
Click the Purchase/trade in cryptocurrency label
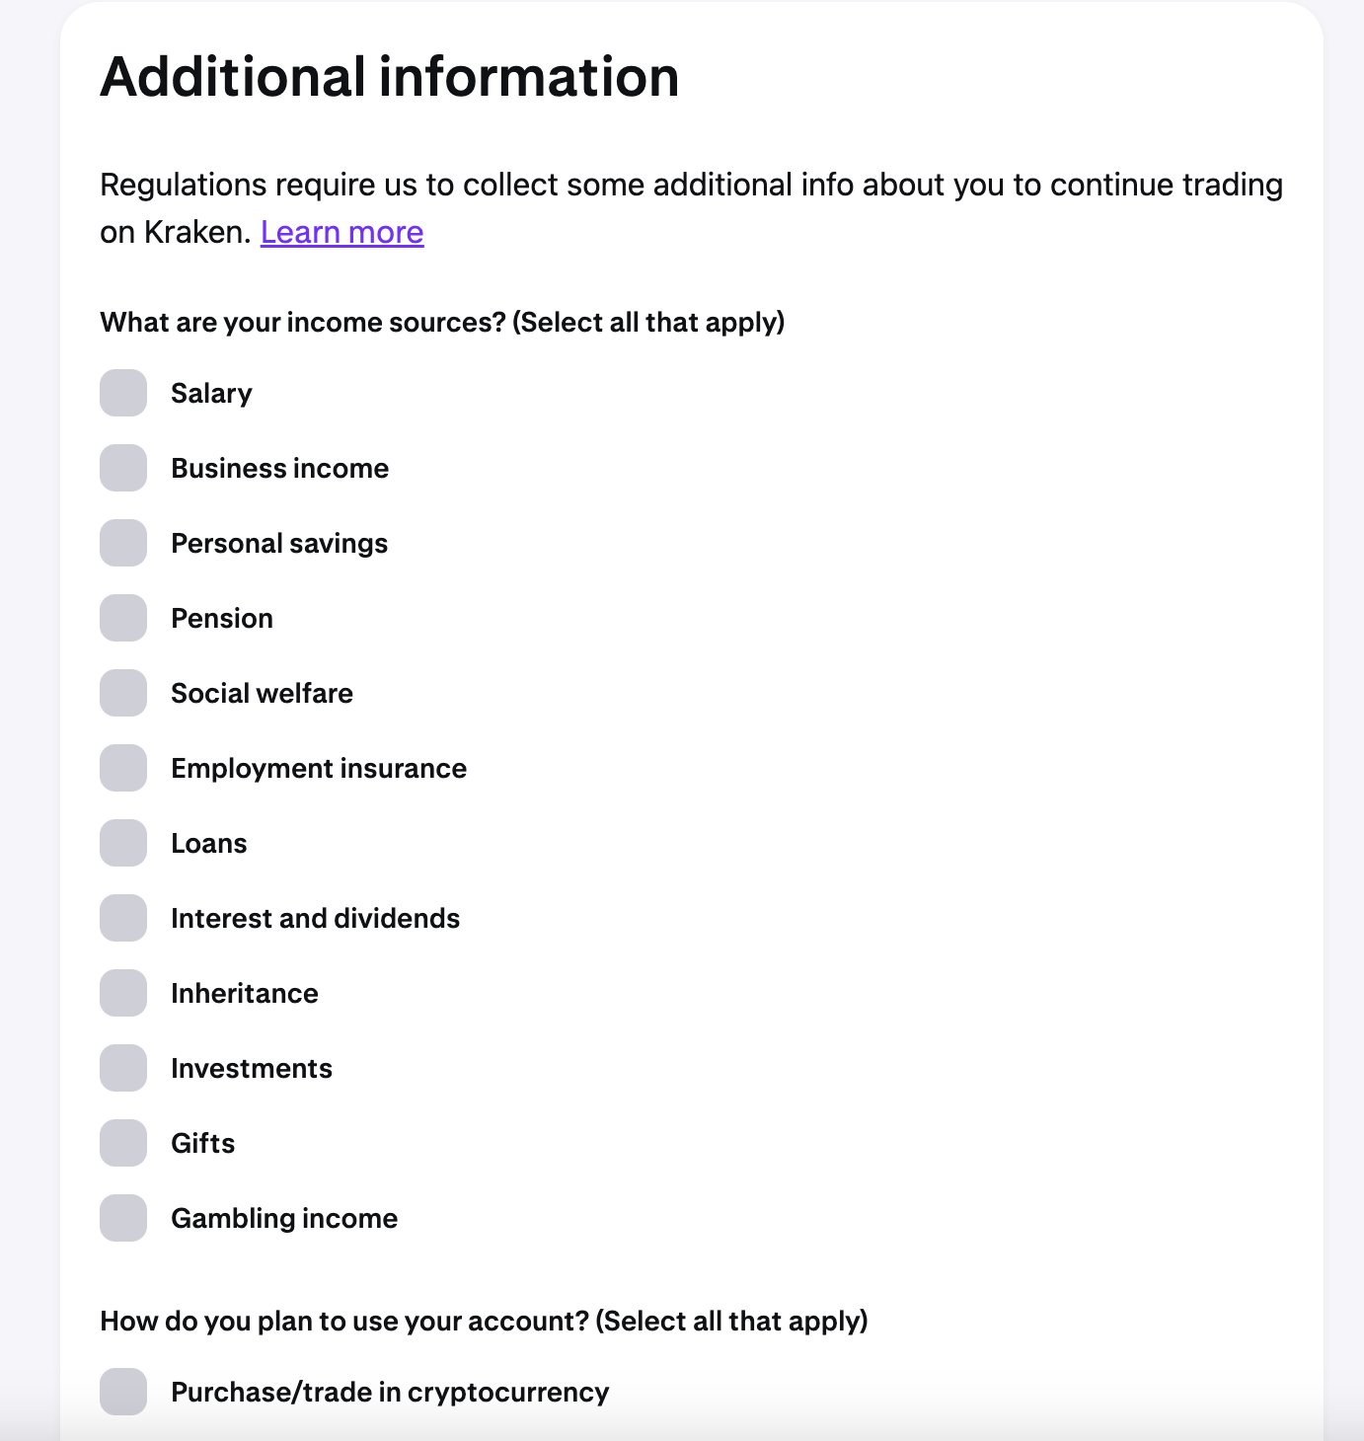390,1392
